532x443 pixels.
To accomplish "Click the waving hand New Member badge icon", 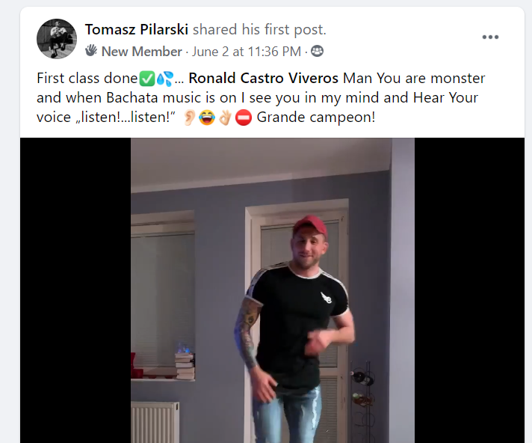I will coord(91,51).
